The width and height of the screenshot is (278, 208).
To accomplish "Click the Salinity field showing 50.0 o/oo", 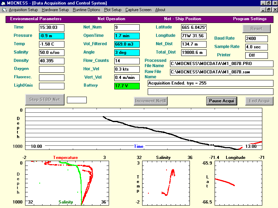I will tap(52, 53).
